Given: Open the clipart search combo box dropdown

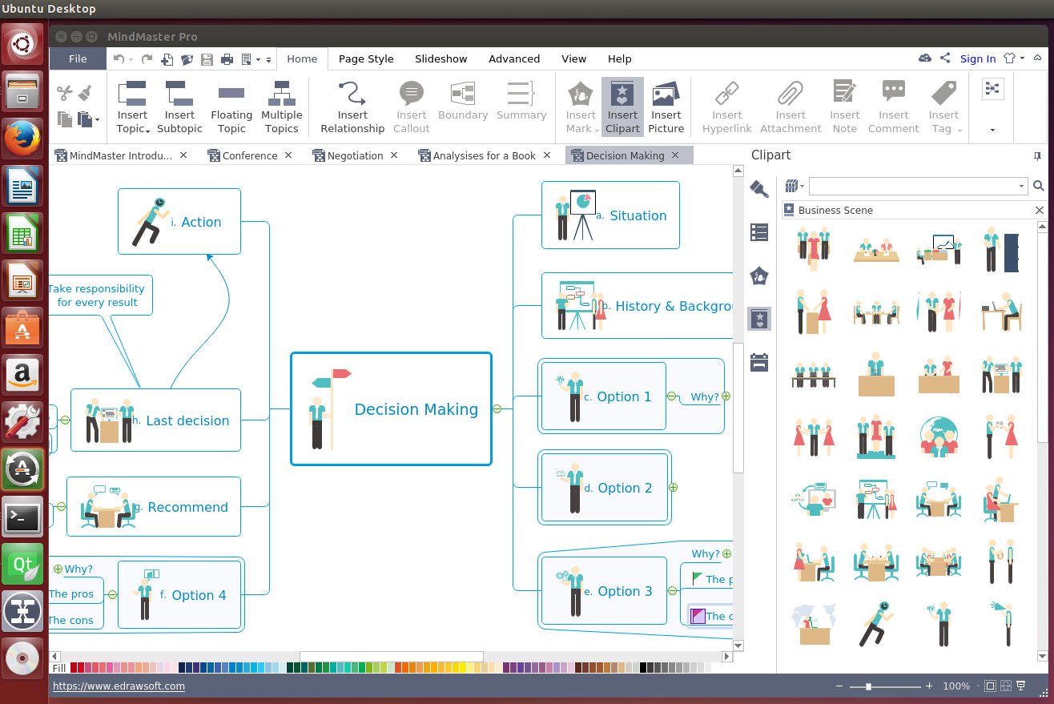Looking at the screenshot, I should tap(1020, 186).
